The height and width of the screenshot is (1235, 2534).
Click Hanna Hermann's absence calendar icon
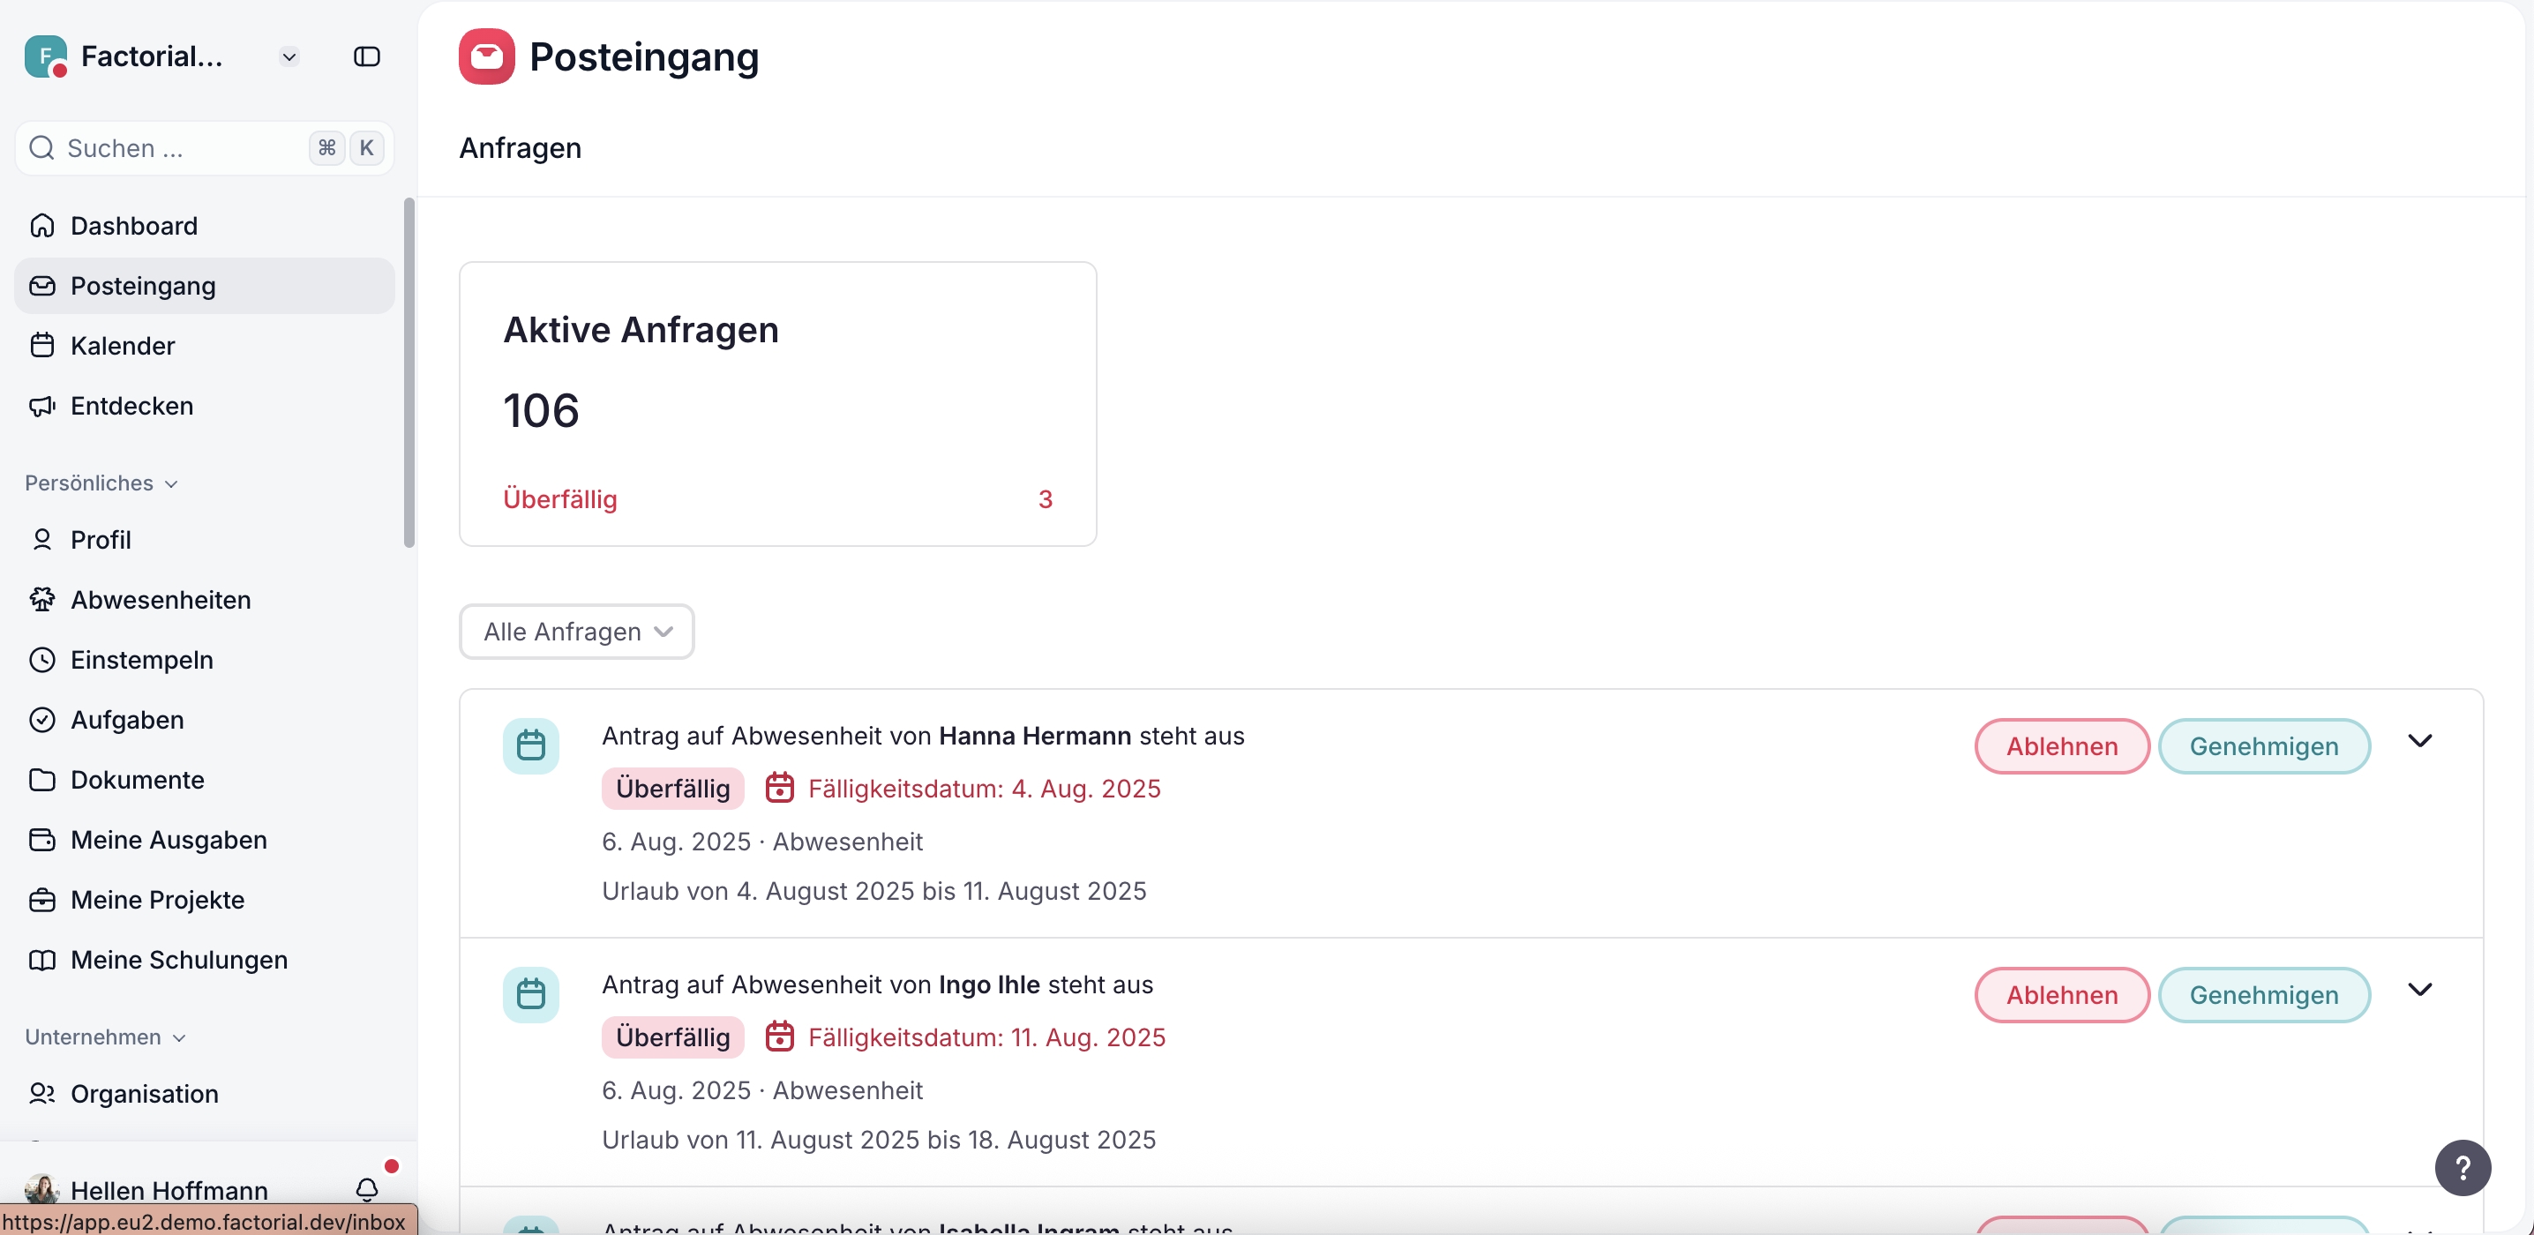(530, 745)
